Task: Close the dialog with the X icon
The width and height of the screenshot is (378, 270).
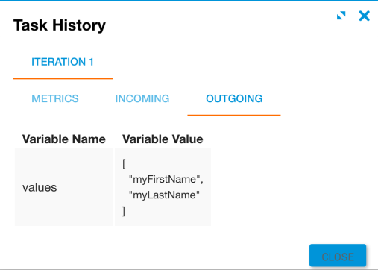Action: pyautogui.click(x=364, y=16)
